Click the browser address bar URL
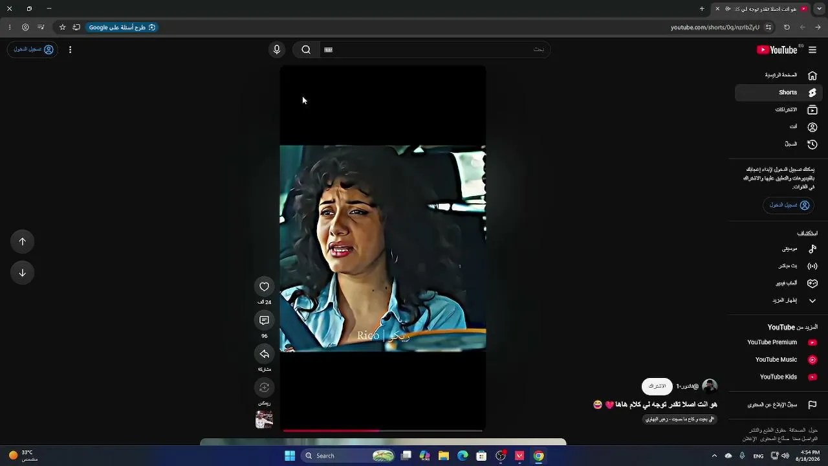 [x=715, y=27]
